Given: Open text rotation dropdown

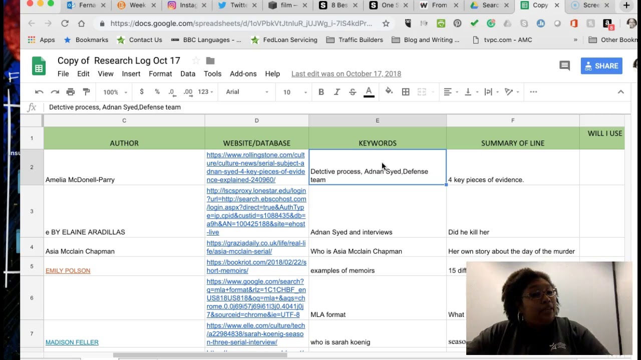Looking at the screenshot, I should (512, 92).
